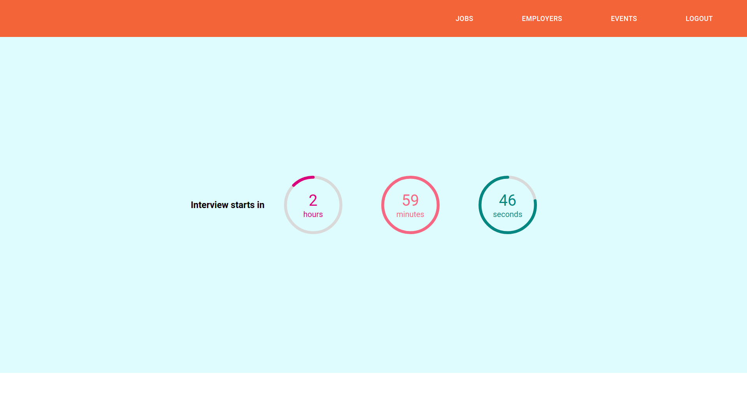Click the "minutes" label text
Screen dimensions: 747x420
click(x=410, y=214)
